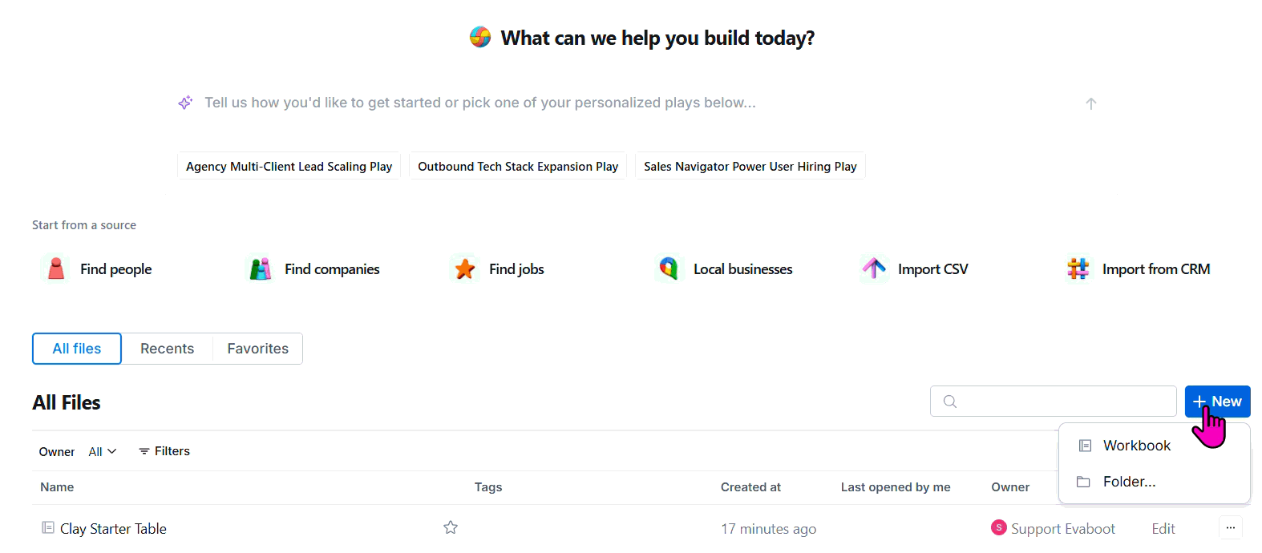Expand the Owner All dropdown
1262x553 pixels.
tap(102, 451)
